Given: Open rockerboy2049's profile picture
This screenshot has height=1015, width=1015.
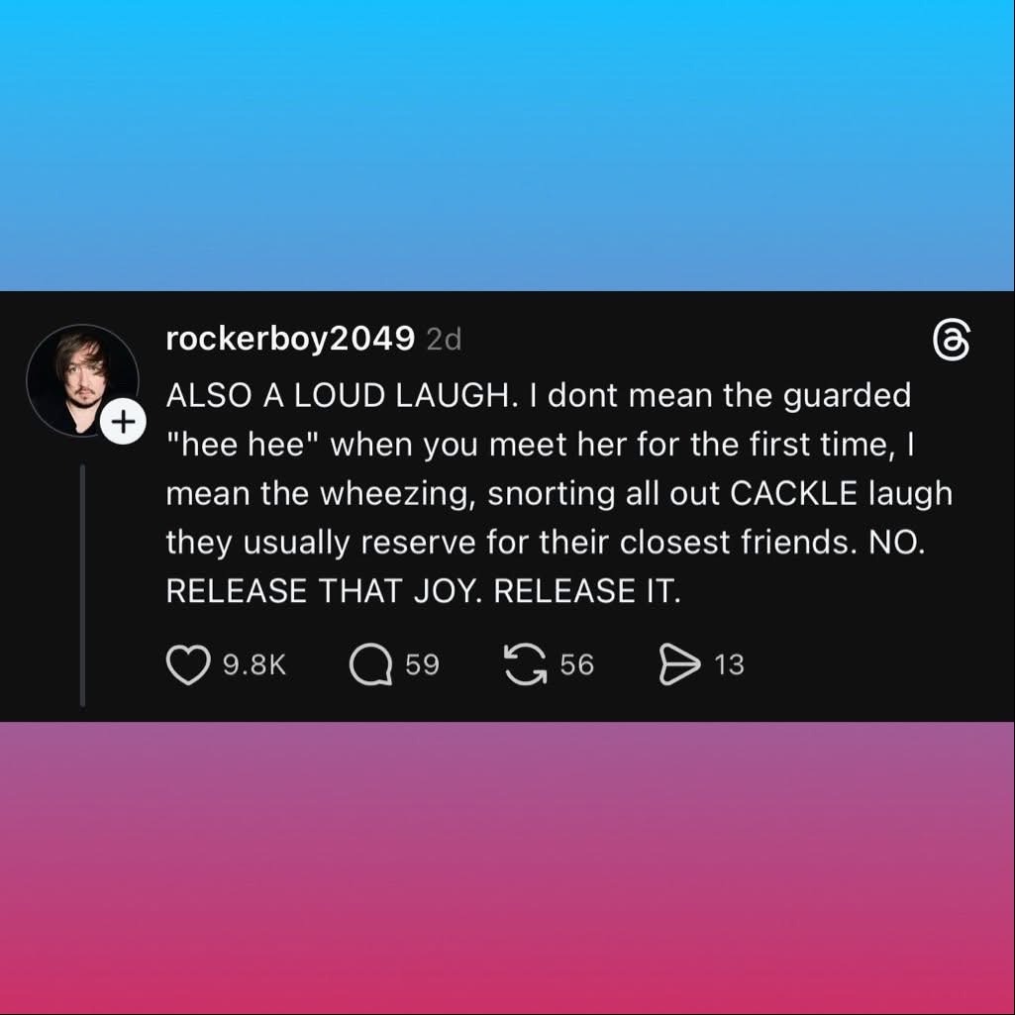Looking at the screenshot, I should pos(79,381).
